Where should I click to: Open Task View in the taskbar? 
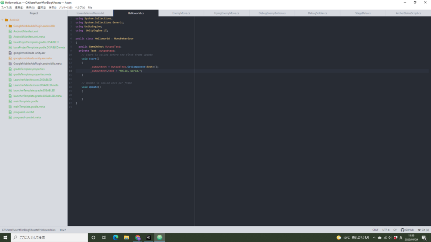coord(104,237)
